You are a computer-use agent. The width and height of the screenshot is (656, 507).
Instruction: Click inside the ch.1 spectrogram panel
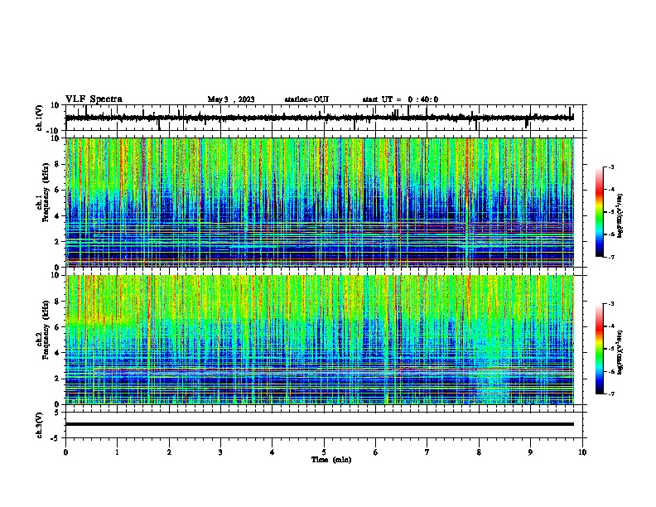319,202
